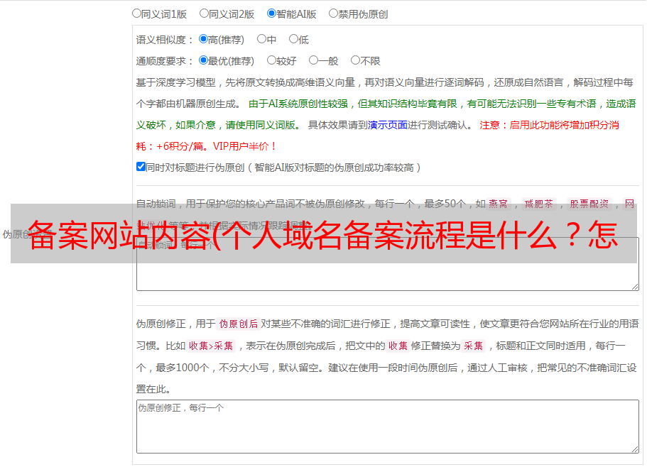Click the 通顺度要求 label
The image size is (647, 467).
(x=165, y=61)
